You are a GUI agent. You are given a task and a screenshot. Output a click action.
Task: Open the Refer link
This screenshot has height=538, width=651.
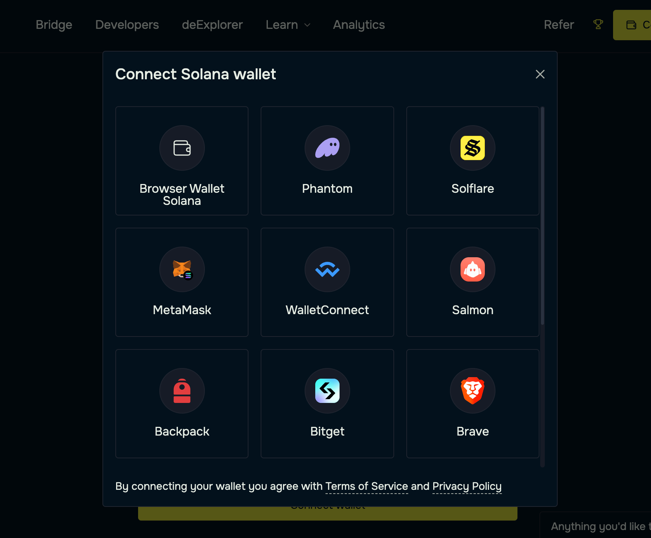pyautogui.click(x=558, y=25)
